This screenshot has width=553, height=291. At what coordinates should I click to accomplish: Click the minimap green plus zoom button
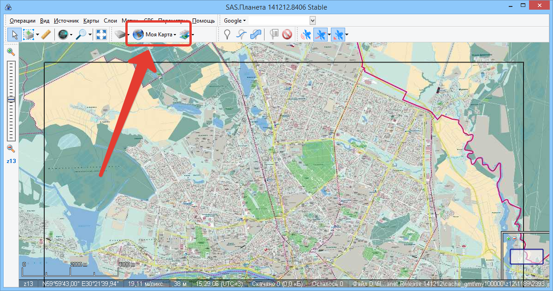508,239
